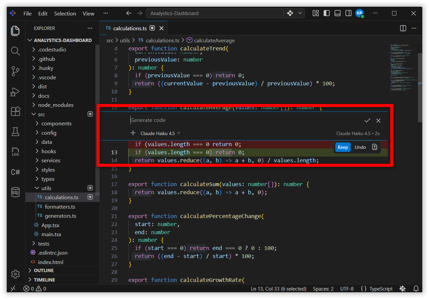Click the Copilot status icon in status bar
Viewport: 429px width, 299px height.
402,289
